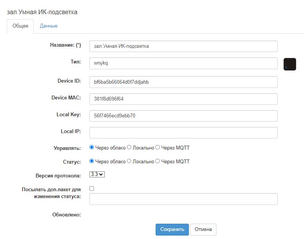The height and width of the screenshot is (239, 304).
Task: Set Статус to Через MQTT
Action: pyautogui.click(x=158, y=161)
